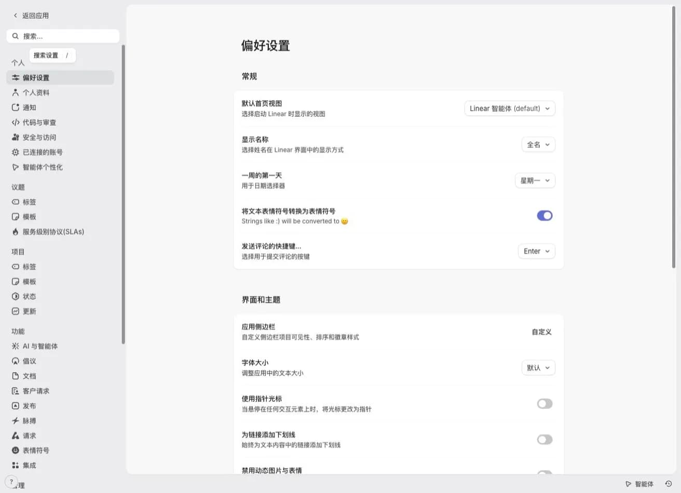The width and height of the screenshot is (681, 493).
Task: Click the 集成 grid icon
Action: (16, 465)
